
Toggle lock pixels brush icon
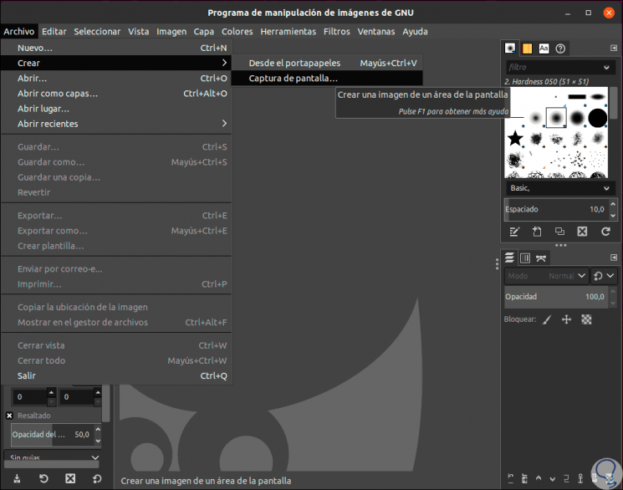(547, 319)
